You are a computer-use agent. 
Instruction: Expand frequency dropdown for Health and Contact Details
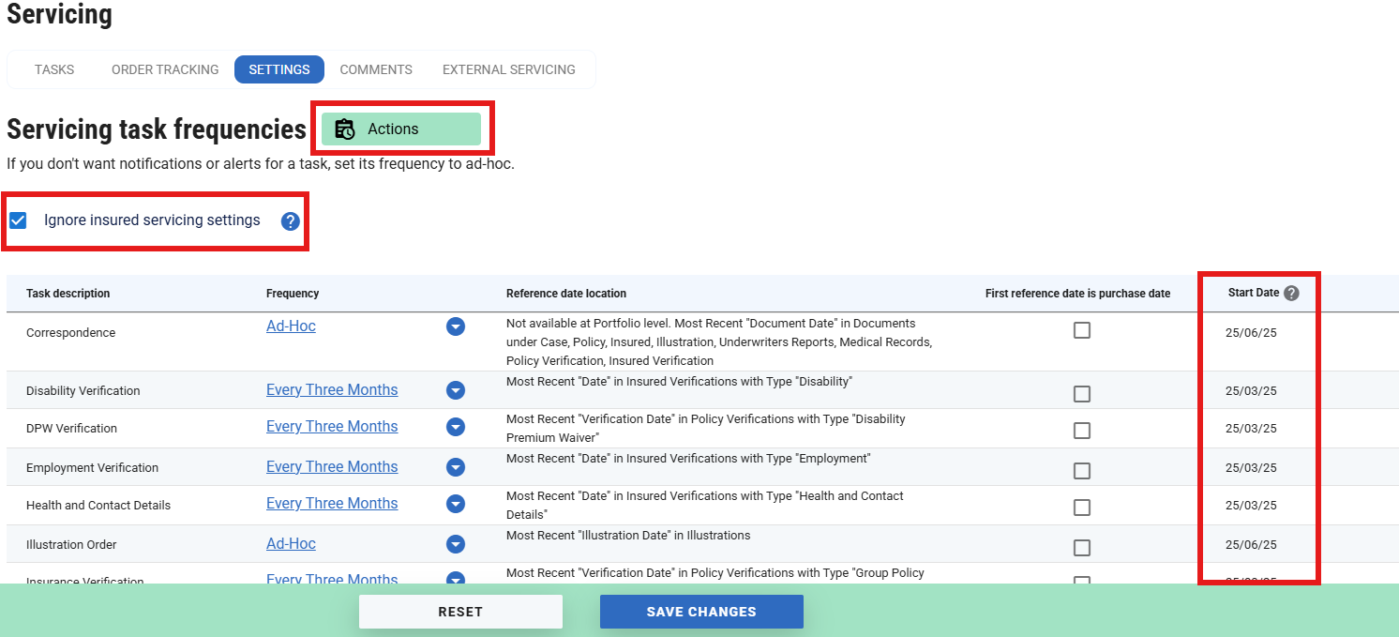[456, 505]
